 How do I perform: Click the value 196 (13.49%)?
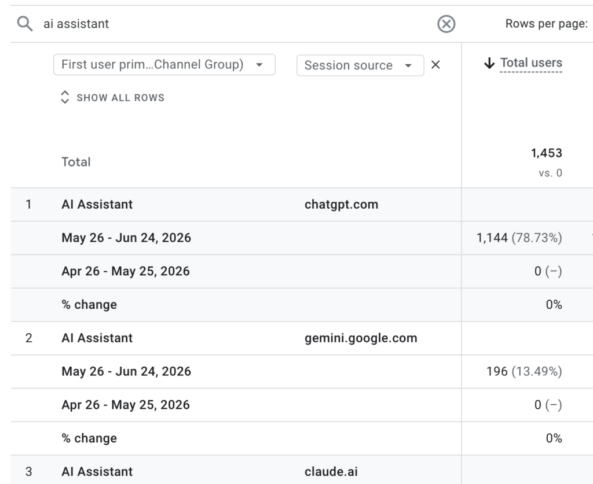(524, 371)
